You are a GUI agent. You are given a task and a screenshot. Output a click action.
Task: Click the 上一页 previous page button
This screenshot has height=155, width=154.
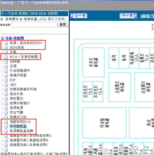pyautogui.click(x=79, y=16)
